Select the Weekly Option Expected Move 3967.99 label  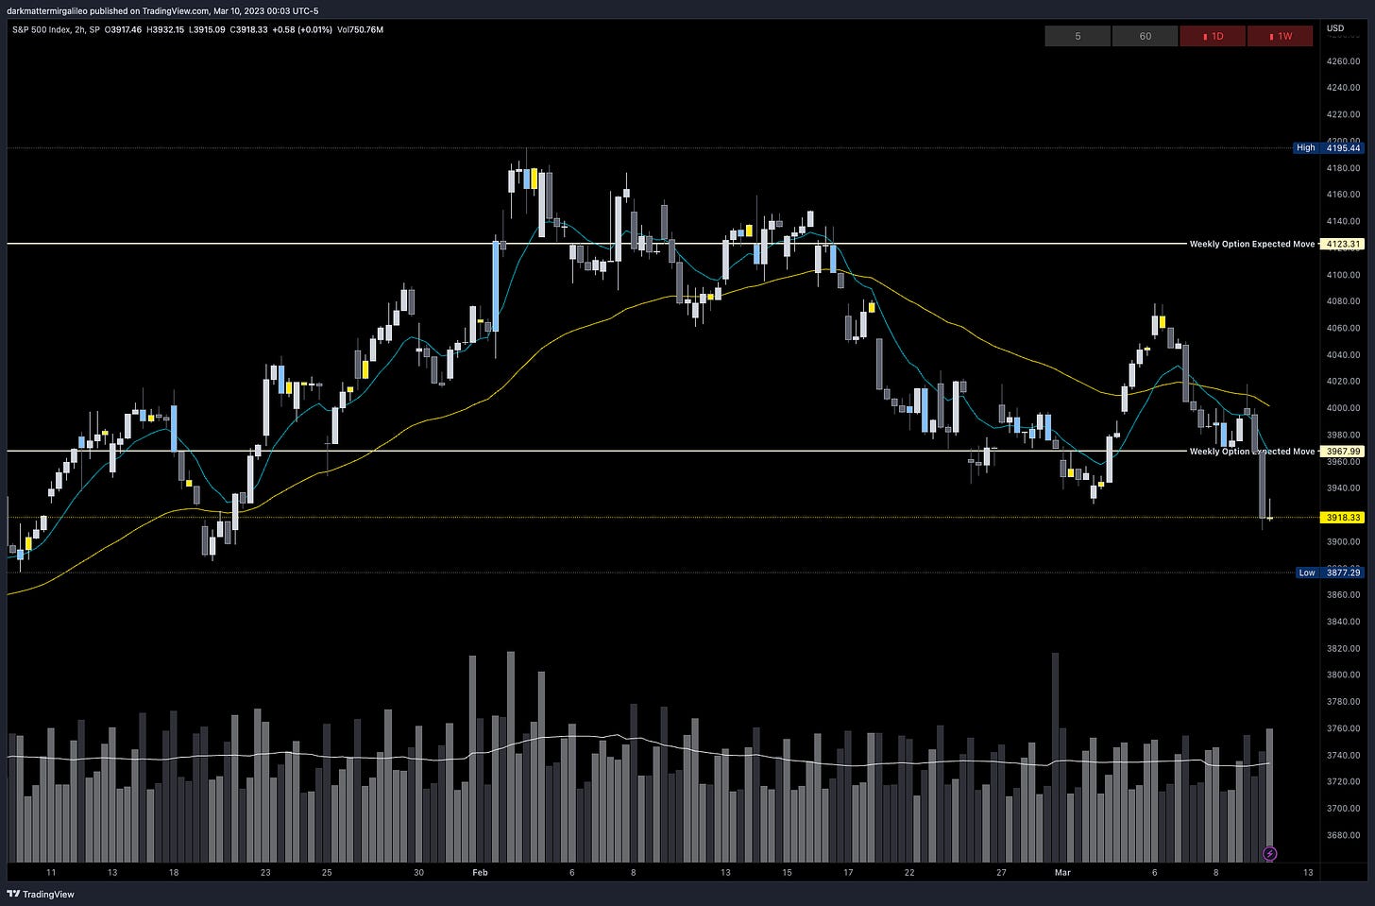click(1276, 452)
